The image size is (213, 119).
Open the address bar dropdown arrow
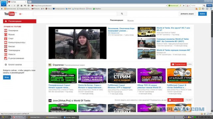coord(166,6)
